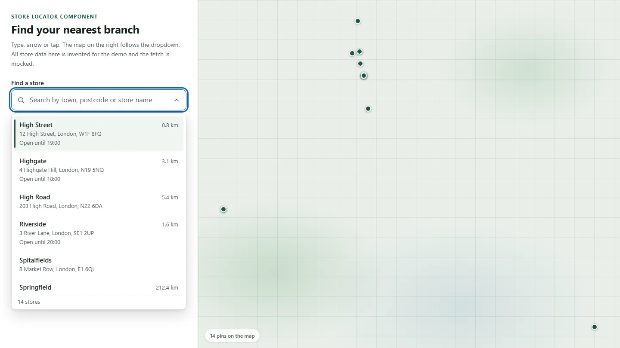Click the "14 stores" count in the dropdown footer
620x348 pixels.
click(x=29, y=302)
